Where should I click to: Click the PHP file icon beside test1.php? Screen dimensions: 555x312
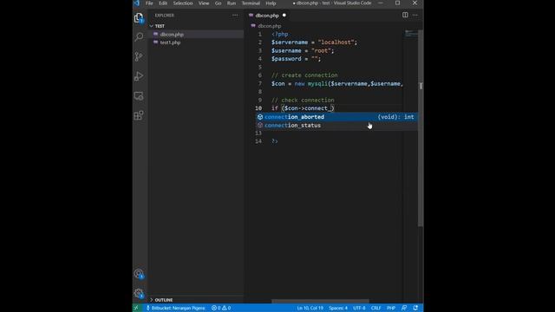(156, 42)
